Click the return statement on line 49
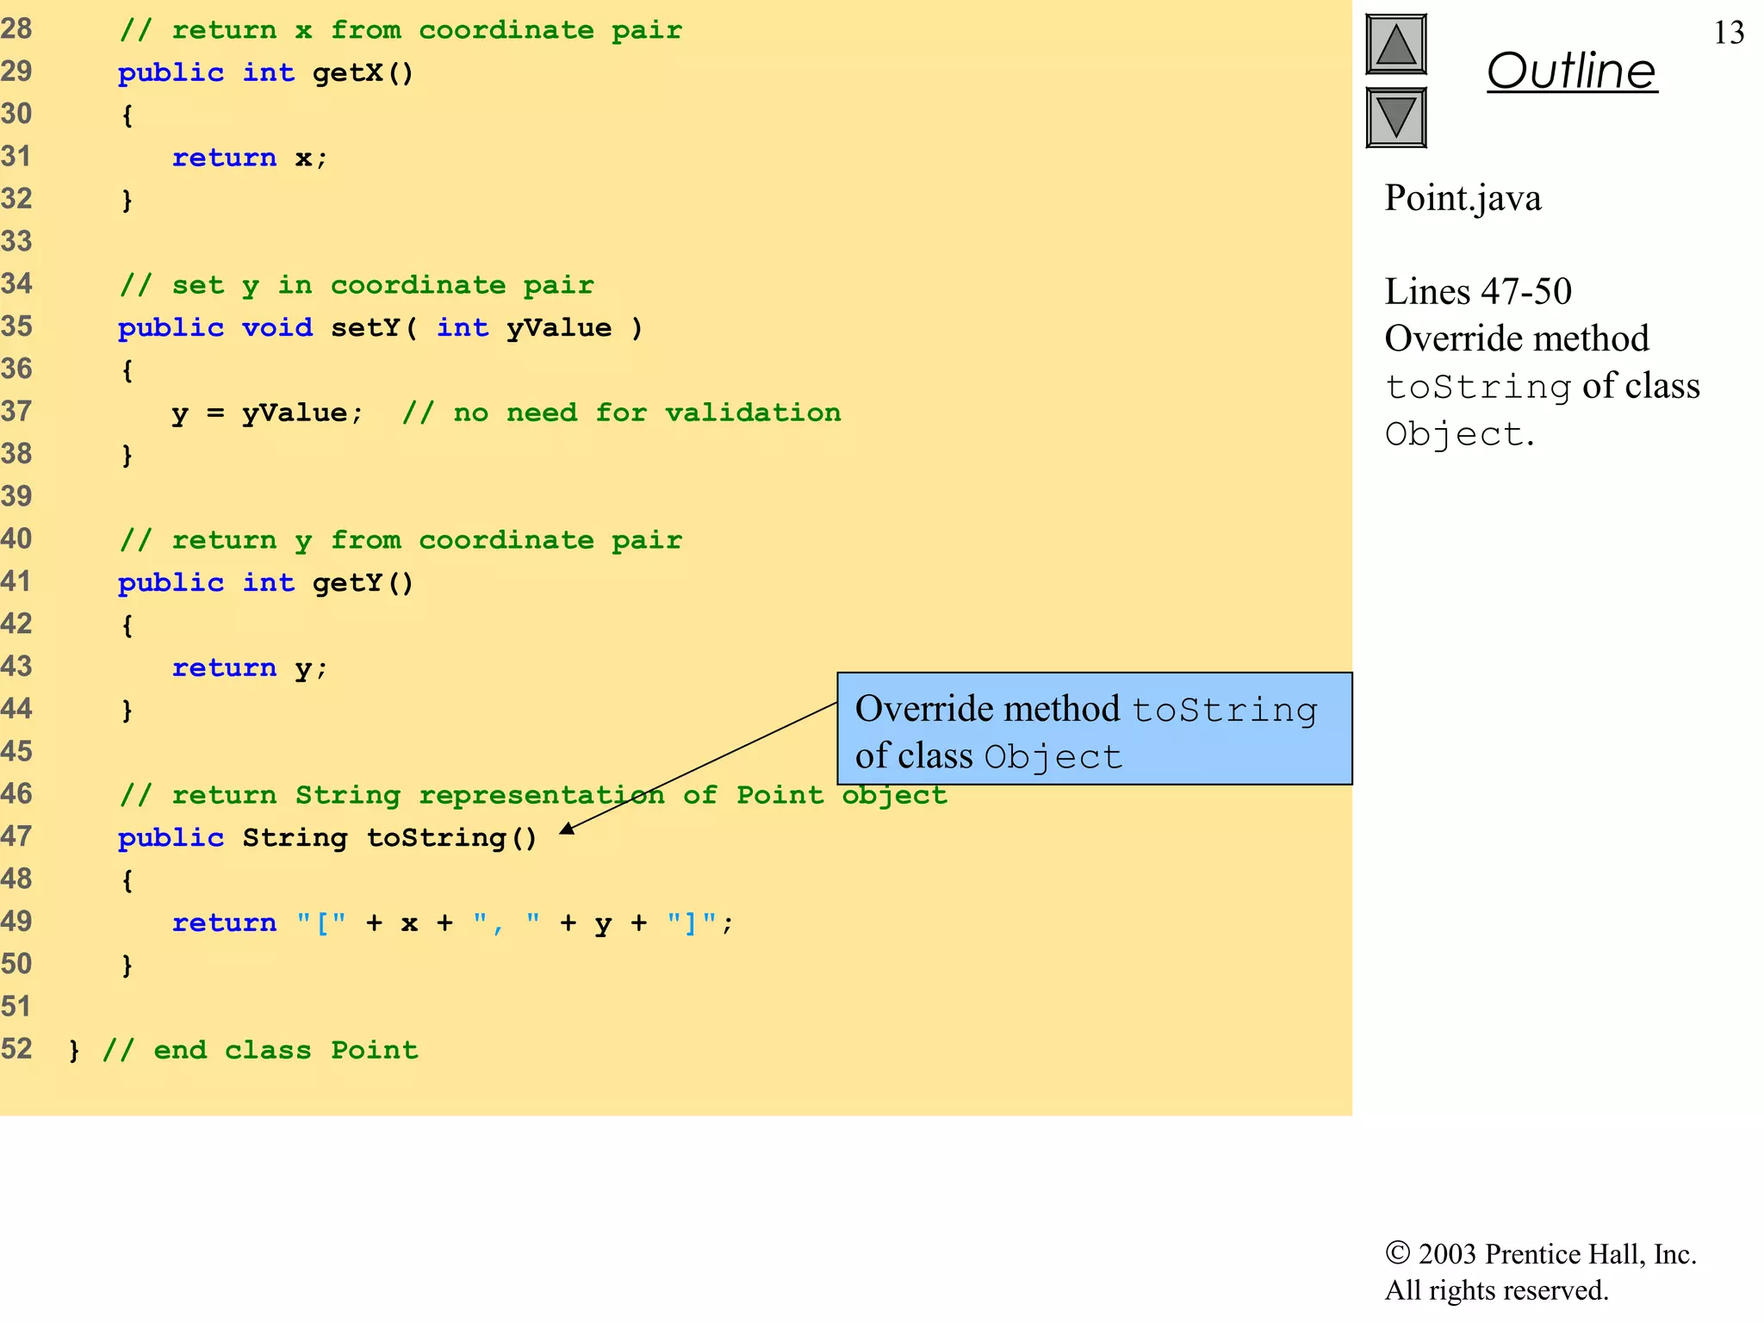1764x1323 pixels. point(452,922)
